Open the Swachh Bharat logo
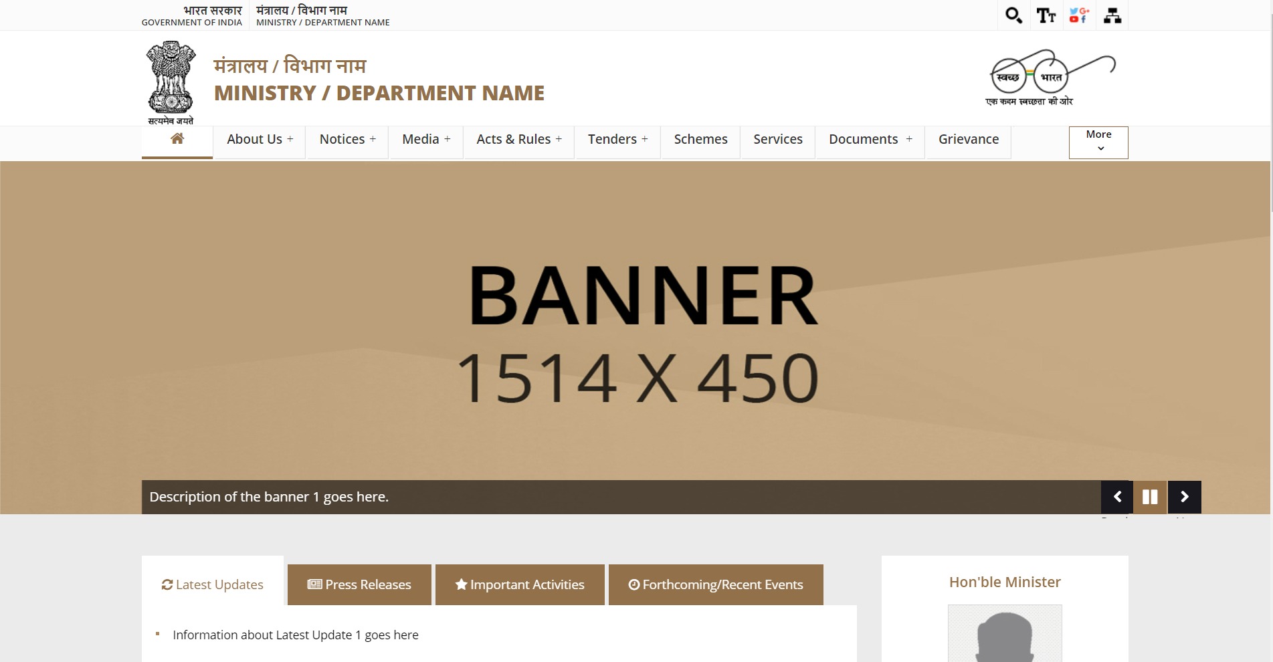1273x662 pixels. 1050,78
